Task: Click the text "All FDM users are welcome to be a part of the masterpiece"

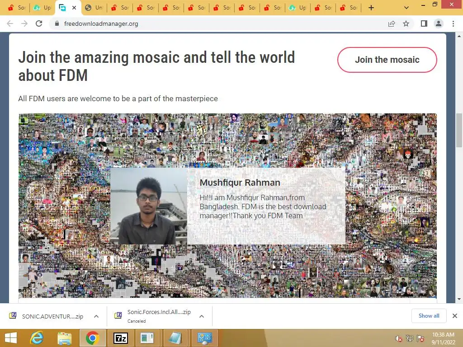Action: [118, 98]
